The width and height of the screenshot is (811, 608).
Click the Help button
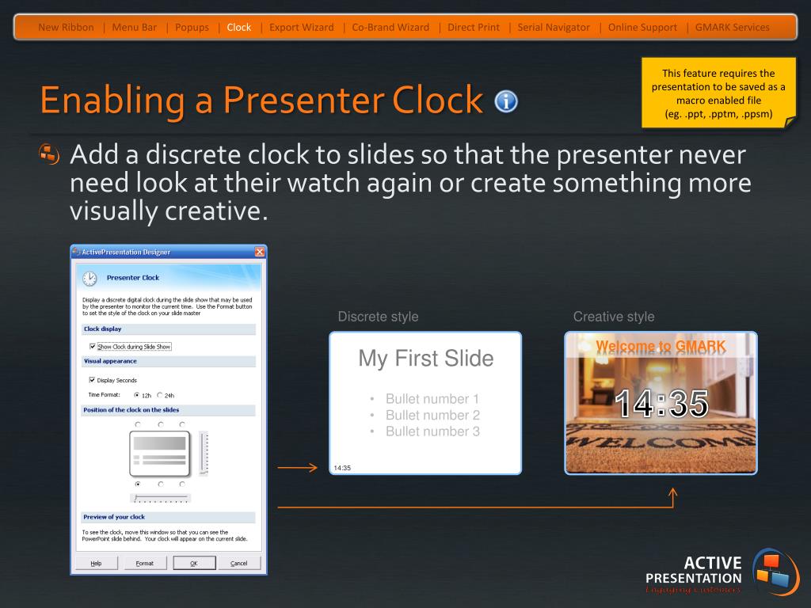[96, 563]
